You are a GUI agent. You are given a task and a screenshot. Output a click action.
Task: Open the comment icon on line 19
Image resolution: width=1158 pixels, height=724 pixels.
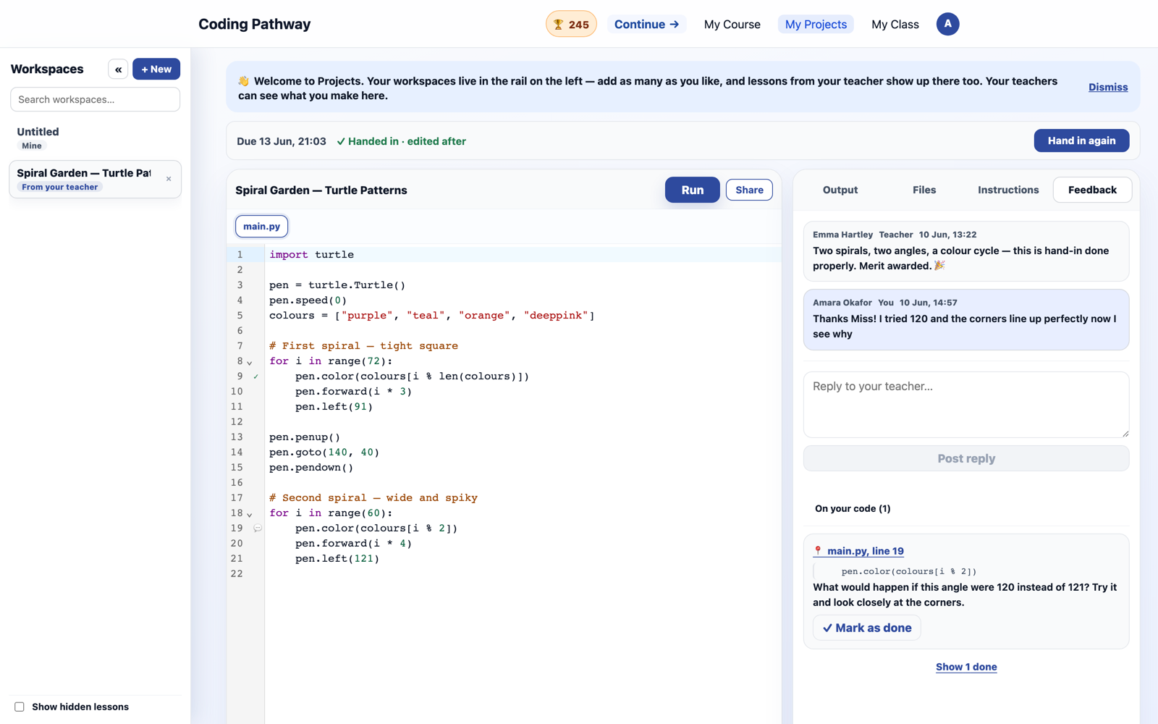pyautogui.click(x=257, y=529)
